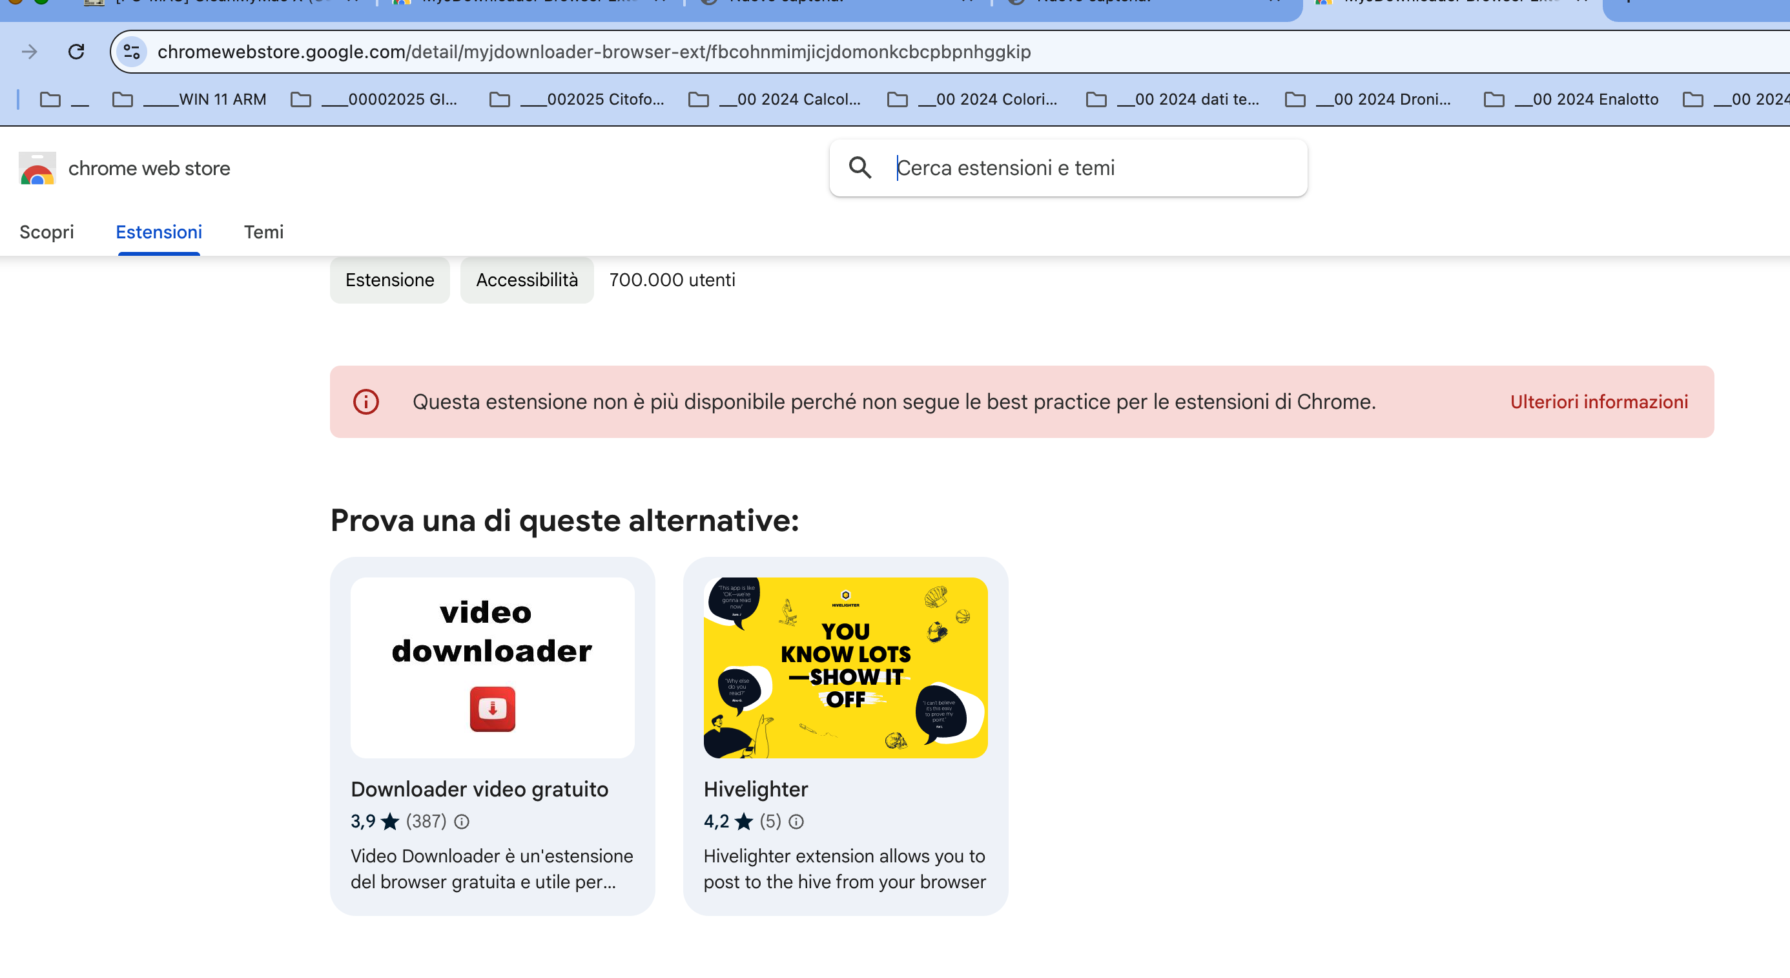This screenshot has width=1790, height=978.
Task: Click 'Prova una di queste alternative:' heading
Action: (x=564, y=521)
